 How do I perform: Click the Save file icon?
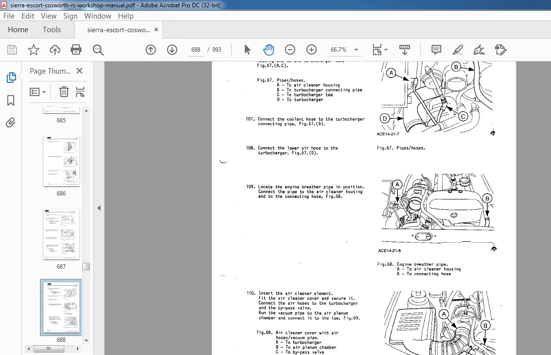point(12,50)
